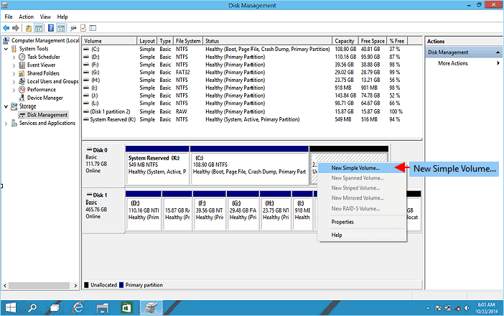Select Device Manager in the left tree
This screenshot has height=316, width=504.
pos(45,98)
